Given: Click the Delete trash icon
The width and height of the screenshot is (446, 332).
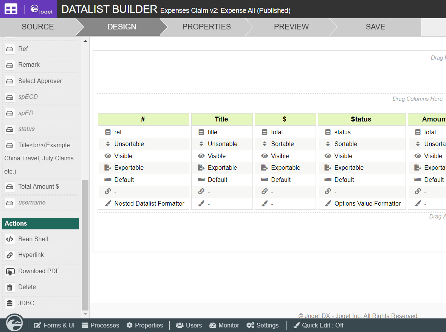Looking at the screenshot, I should [x=10, y=287].
